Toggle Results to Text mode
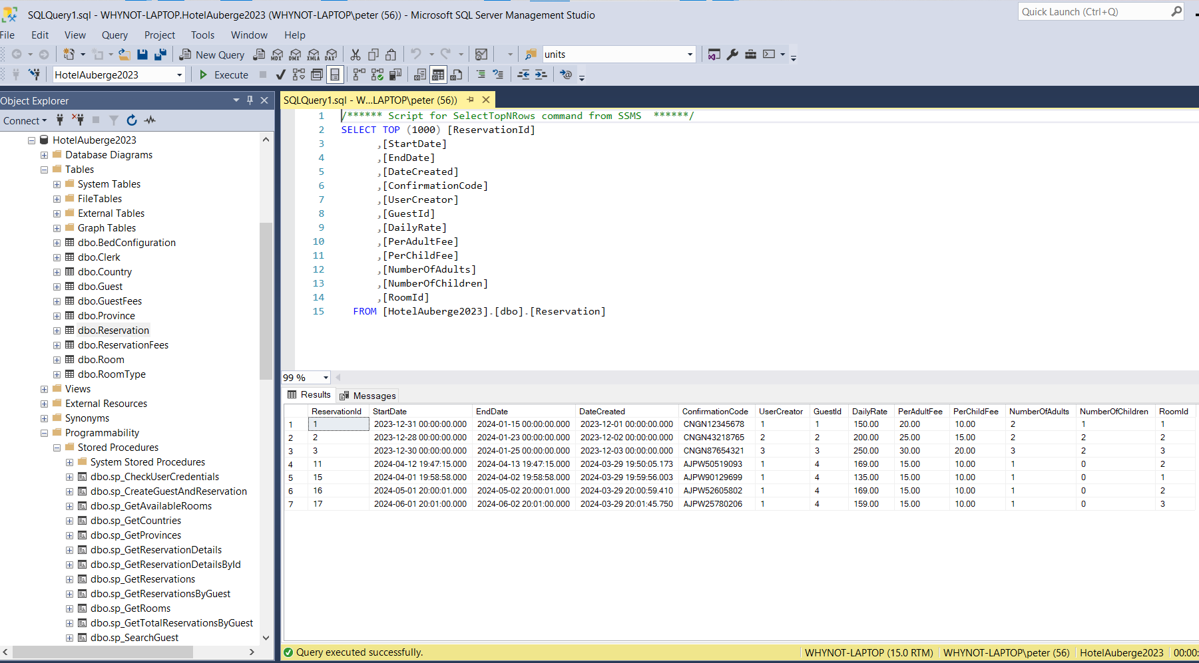The width and height of the screenshot is (1199, 663). point(420,75)
